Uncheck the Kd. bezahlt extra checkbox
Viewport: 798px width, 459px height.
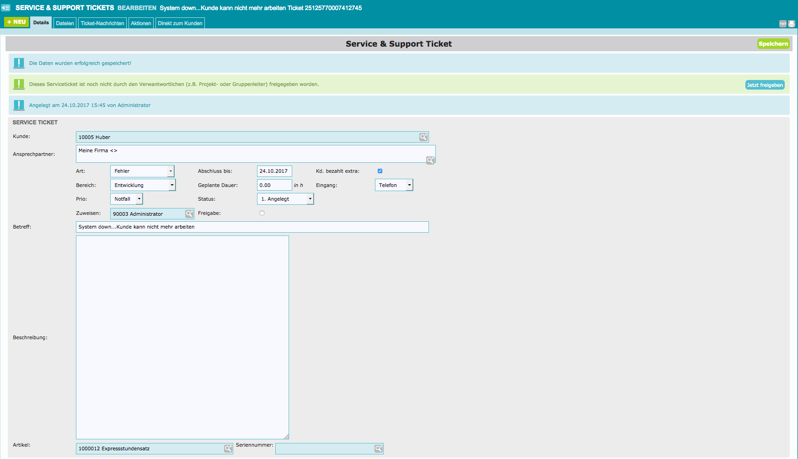click(380, 171)
